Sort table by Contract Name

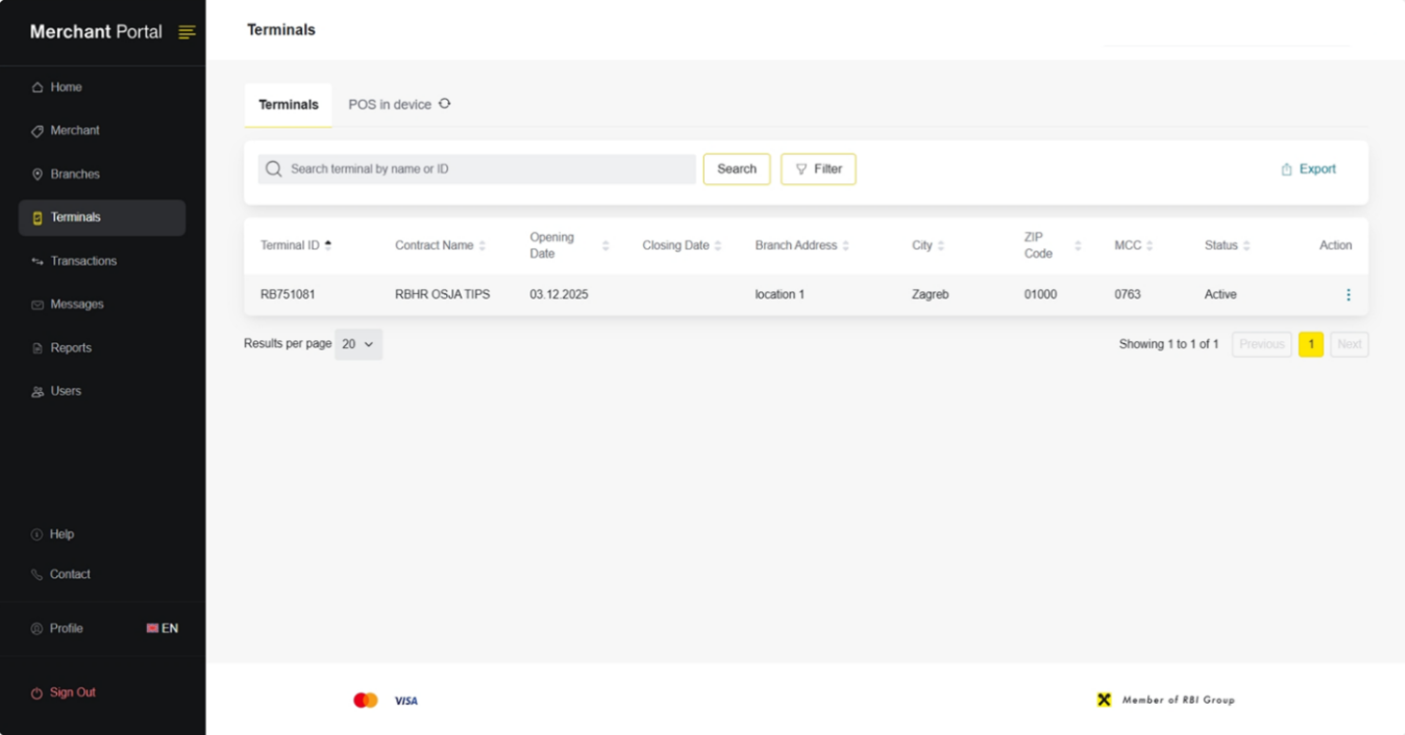[x=481, y=246]
